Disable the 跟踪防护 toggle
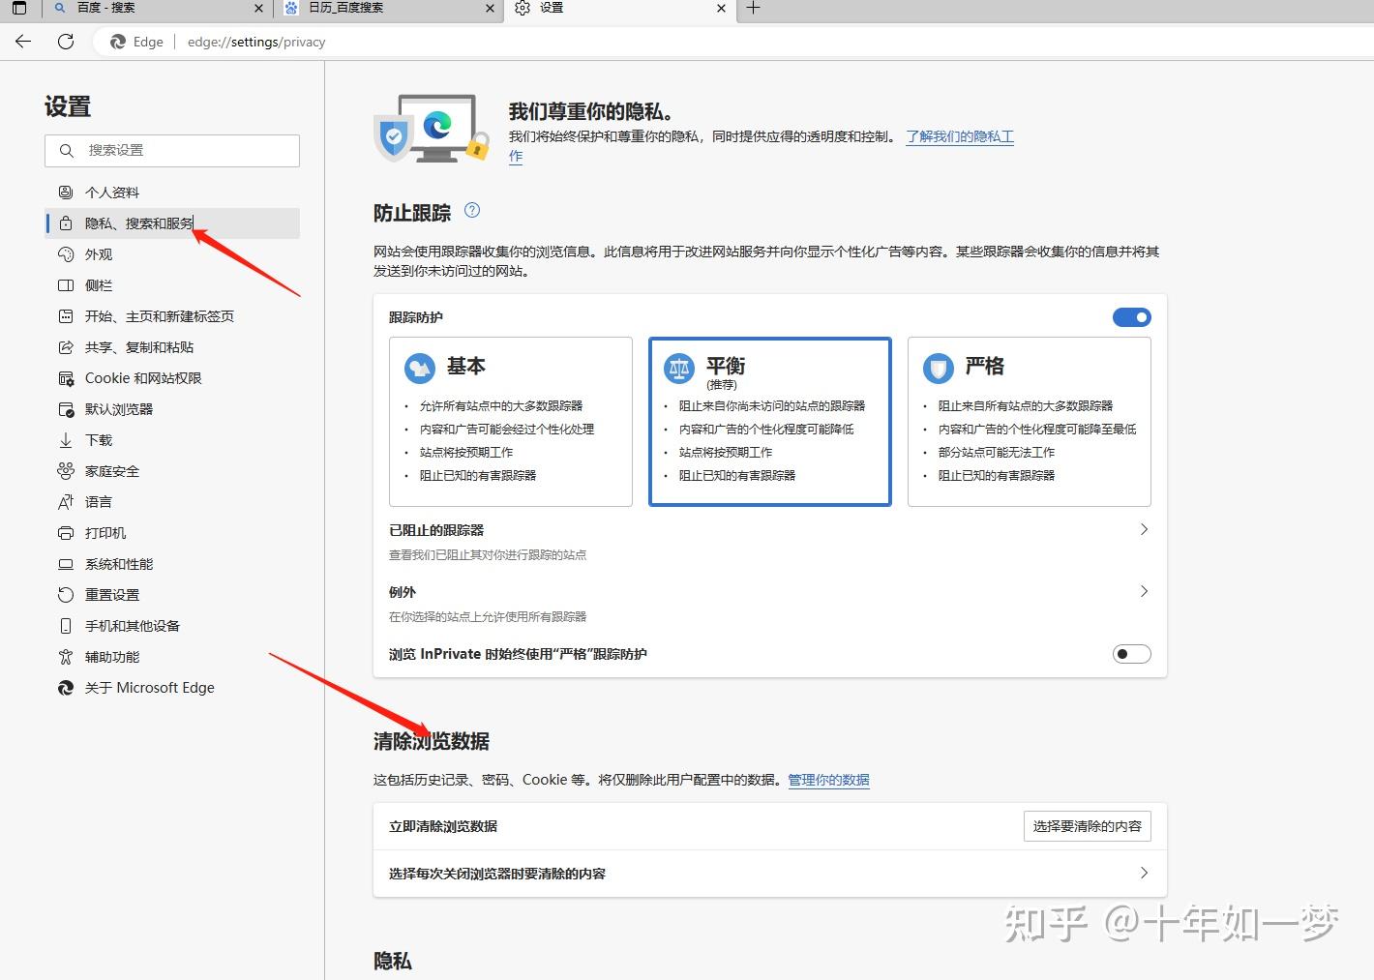The height and width of the screenshot is (980, 1374). click(x=1131, y=316)
